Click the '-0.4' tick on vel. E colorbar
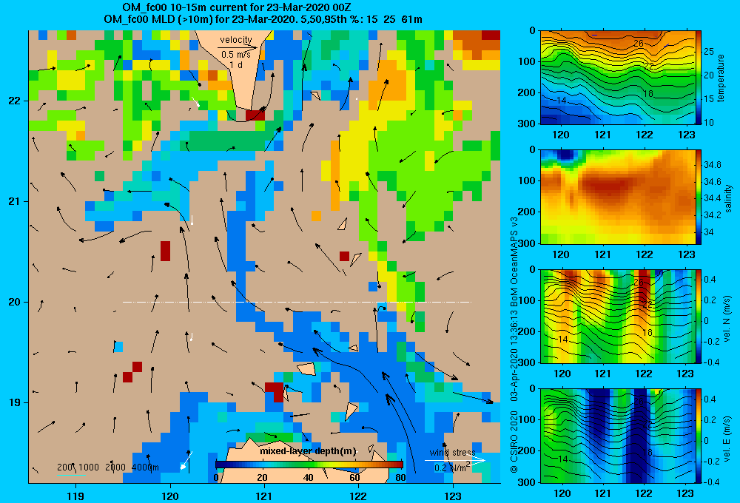 pos(711,482)
